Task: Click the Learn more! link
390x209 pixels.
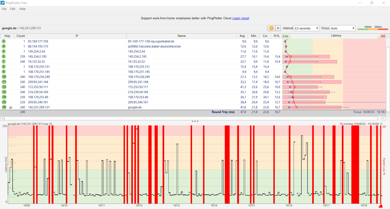Action: coord(240,18)
